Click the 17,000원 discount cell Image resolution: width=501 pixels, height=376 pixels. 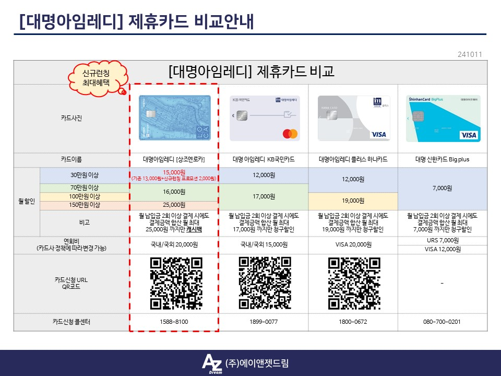(x=264, y=196)
